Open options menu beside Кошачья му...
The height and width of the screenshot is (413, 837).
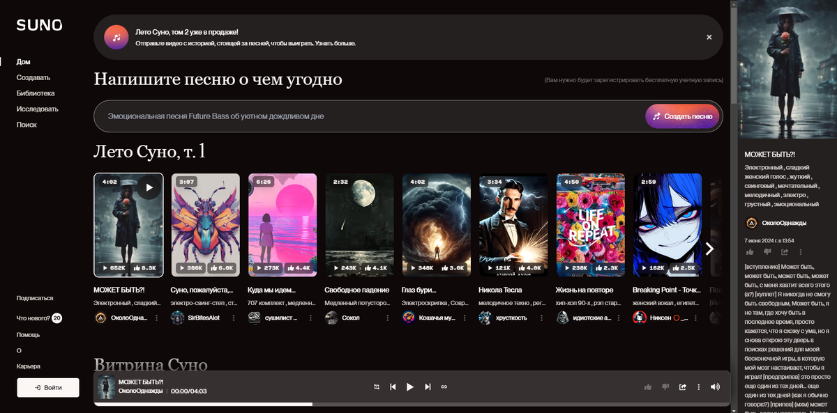point(465,318)
